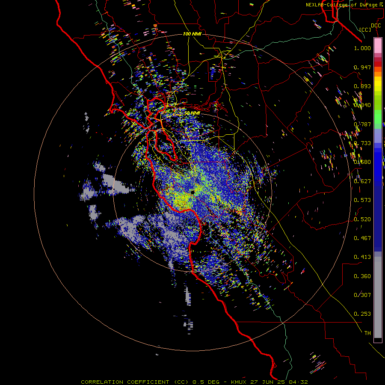Image resolution: width=385 pixels, height=385 pixels.
Task: Click the 0.947 scale value
Action: click(x=362, y=67)
